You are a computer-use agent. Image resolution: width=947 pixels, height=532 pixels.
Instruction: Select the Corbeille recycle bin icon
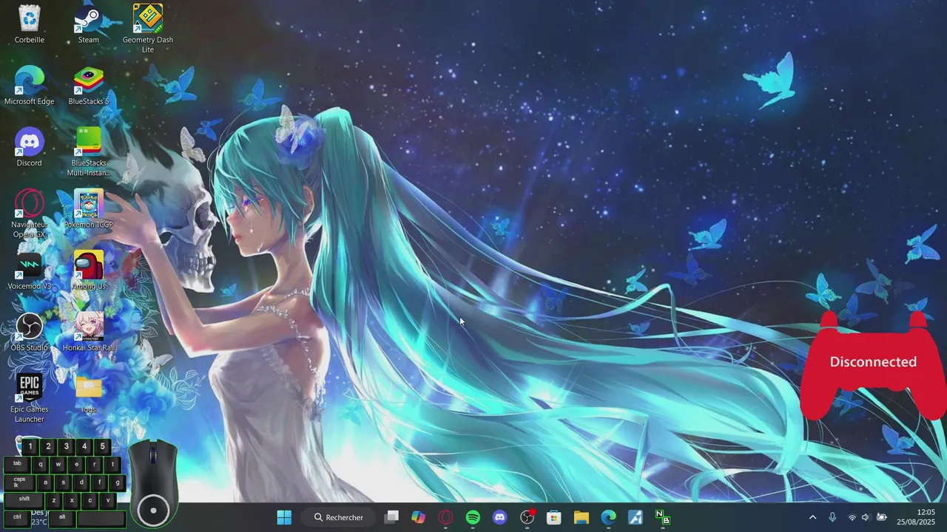tap(30, 24)
